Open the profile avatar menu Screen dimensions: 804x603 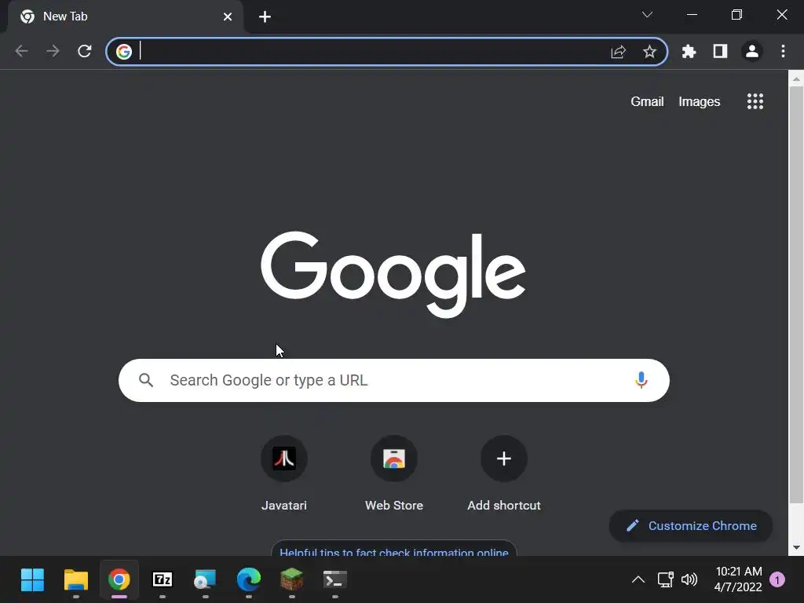point(751,51)
